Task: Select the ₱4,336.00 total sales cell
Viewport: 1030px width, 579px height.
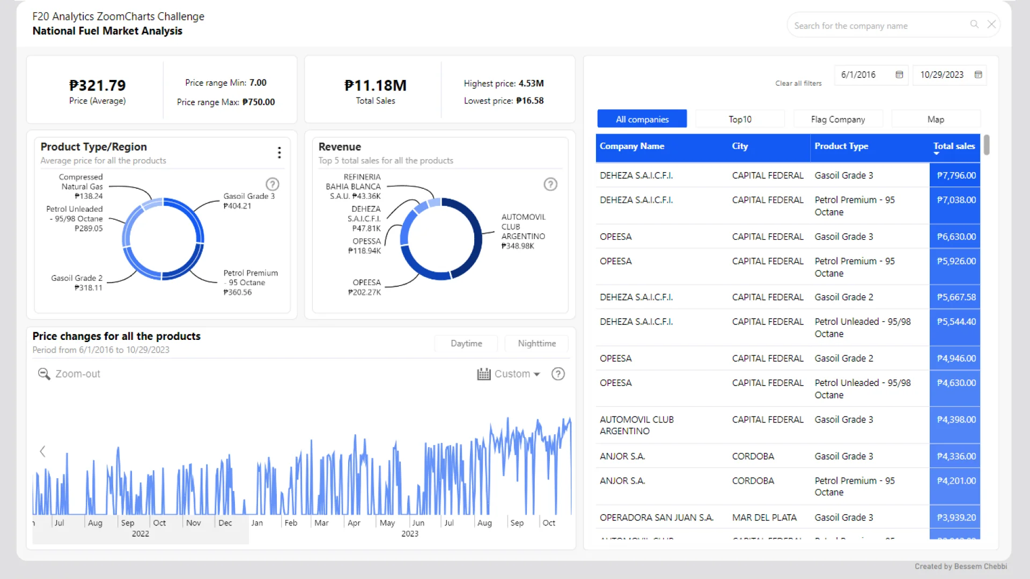Action: point(955,456)
